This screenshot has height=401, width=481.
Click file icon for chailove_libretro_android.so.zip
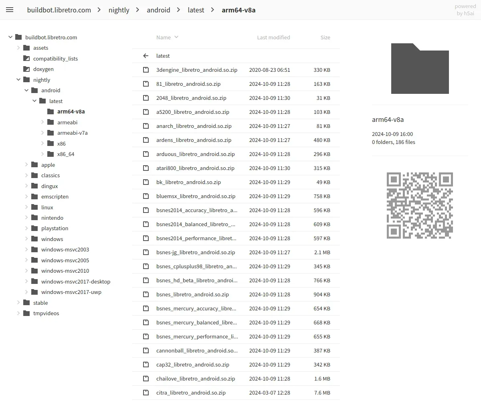(x=146, y=379)
